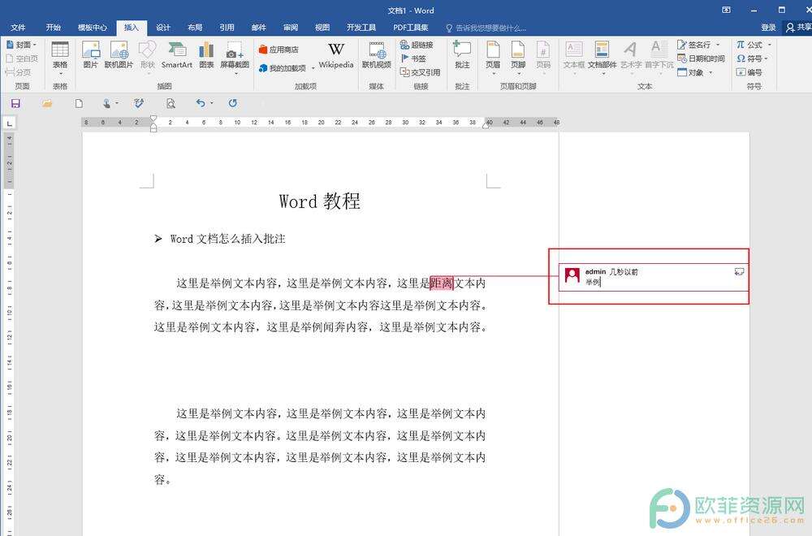812x536 pixels.
Task: Insert a cover page (封面)
Action: pos(21,45)
